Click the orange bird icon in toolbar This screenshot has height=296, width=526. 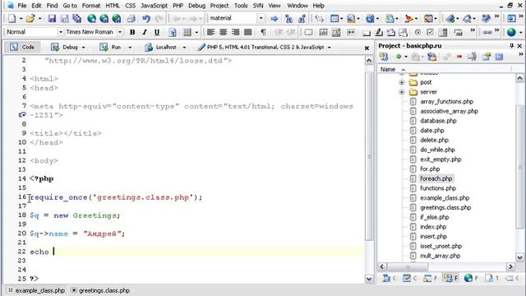click(x=408, y=18)
